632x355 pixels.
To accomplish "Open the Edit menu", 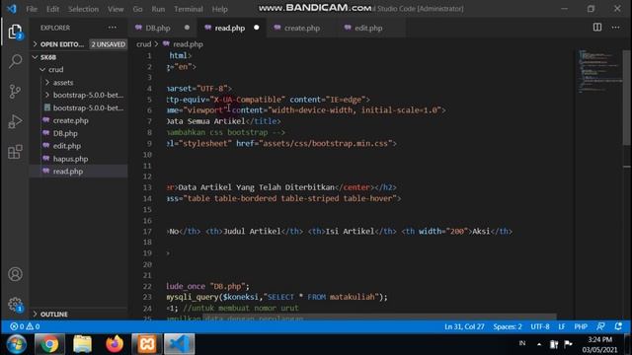I will [x=52, y=9].
